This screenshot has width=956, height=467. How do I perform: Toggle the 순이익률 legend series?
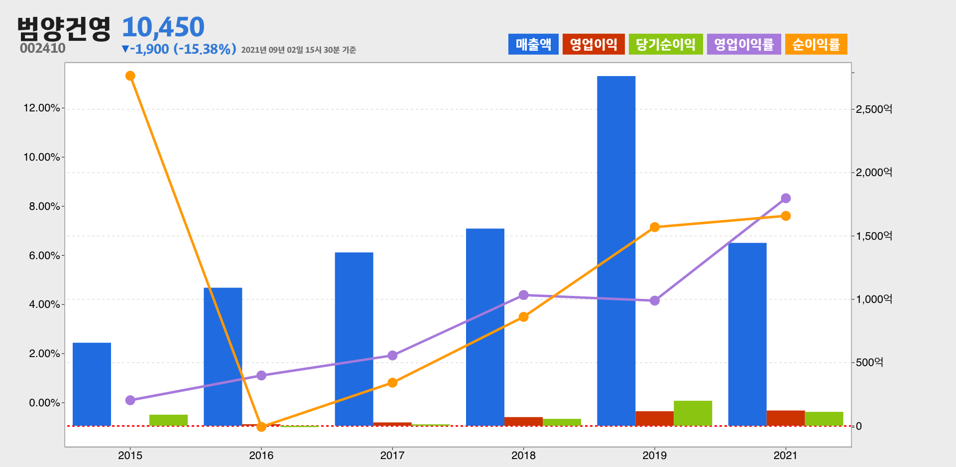click(816, 44)
